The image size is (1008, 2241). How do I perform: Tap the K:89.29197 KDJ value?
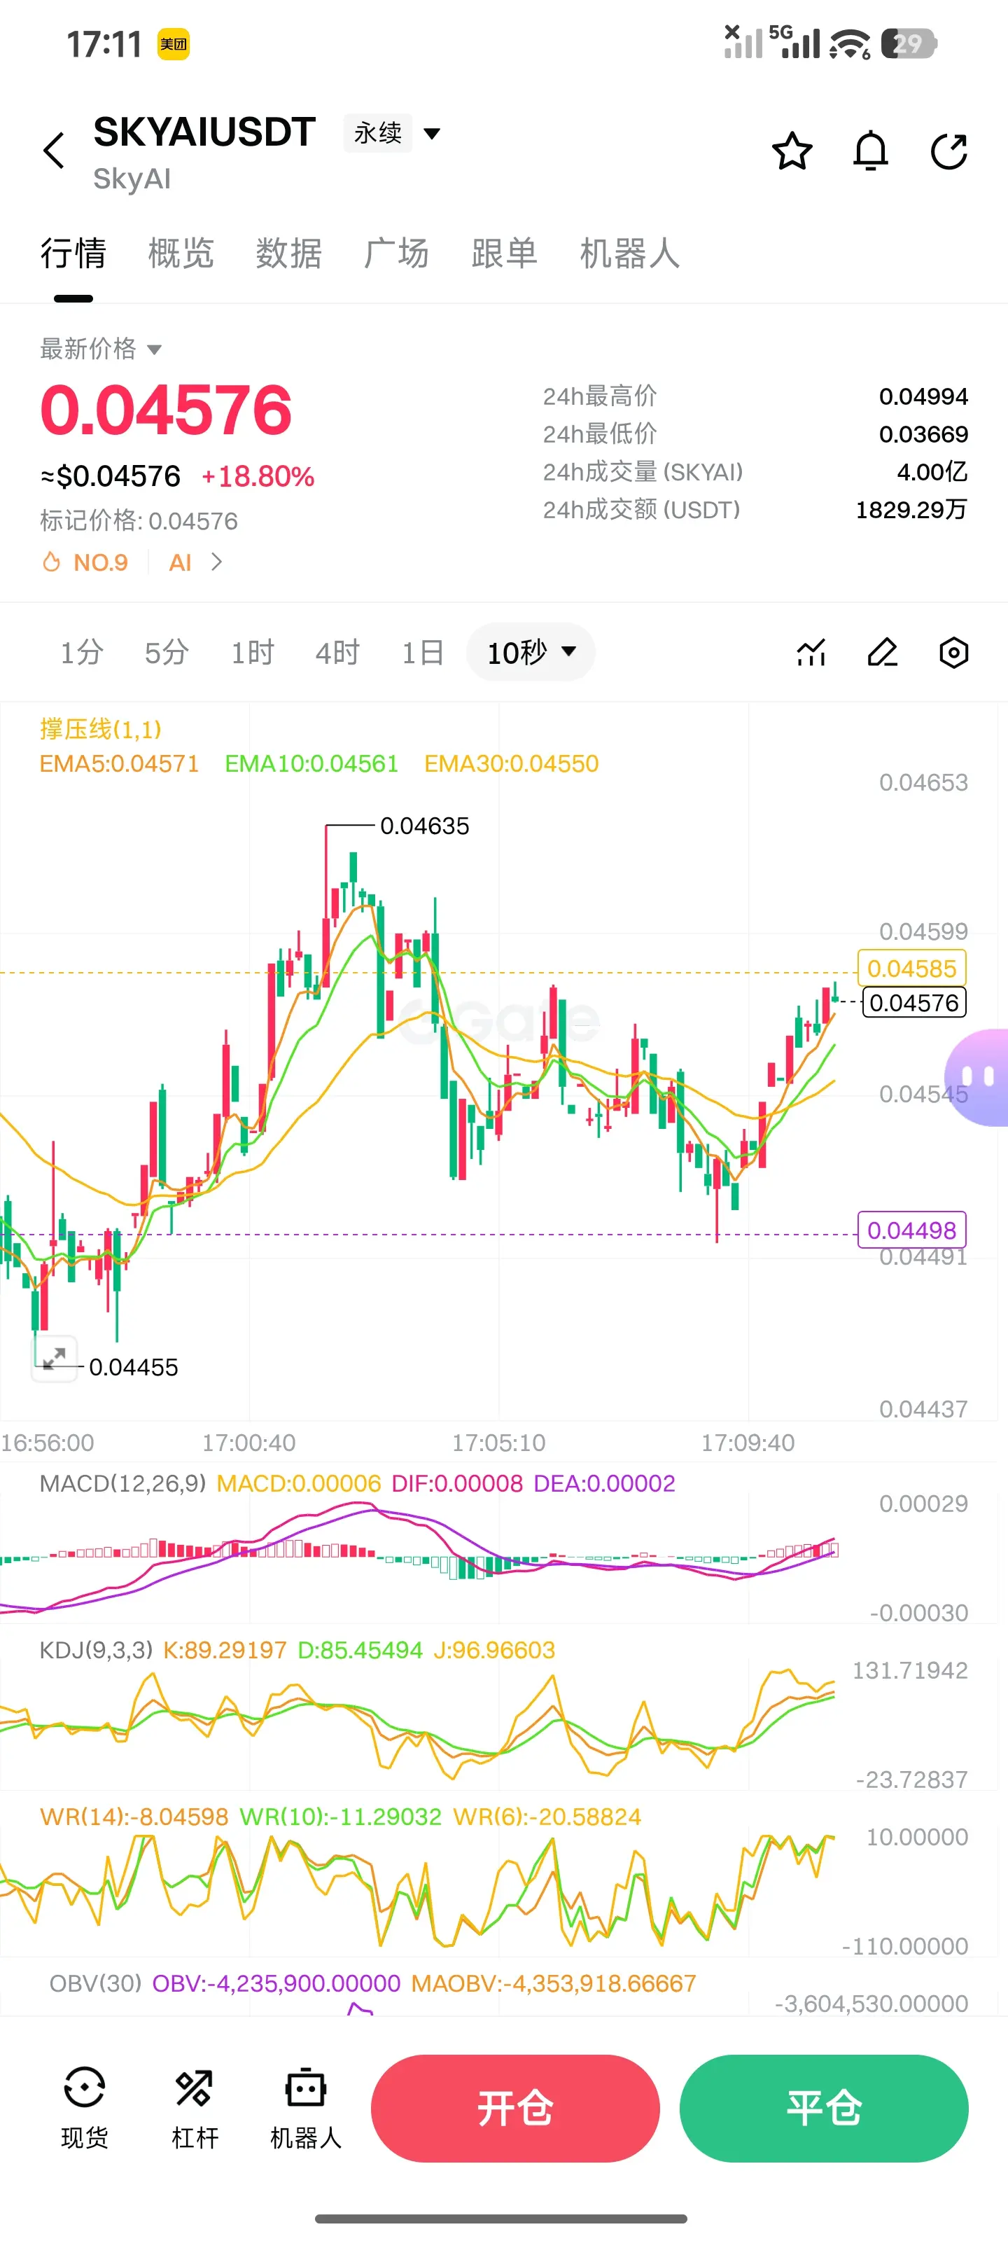(225, 1651)
